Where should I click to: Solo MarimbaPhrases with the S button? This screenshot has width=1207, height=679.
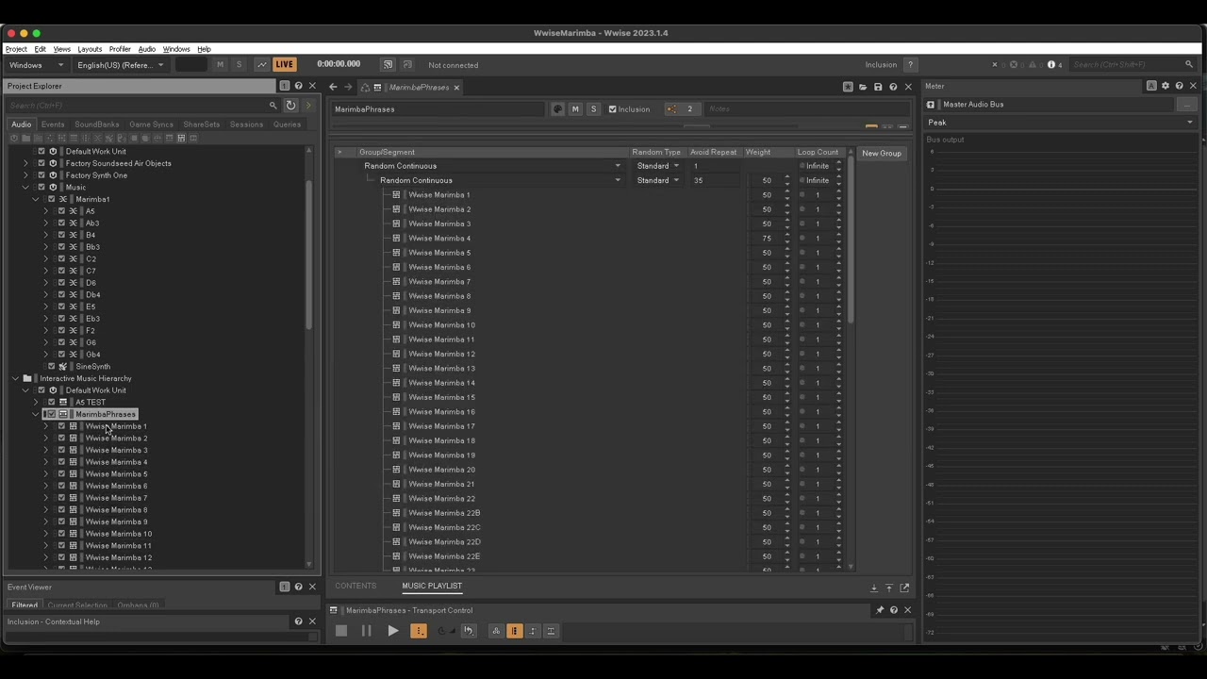coord(593,109)
